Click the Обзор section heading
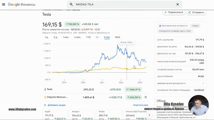 (161, 101)
